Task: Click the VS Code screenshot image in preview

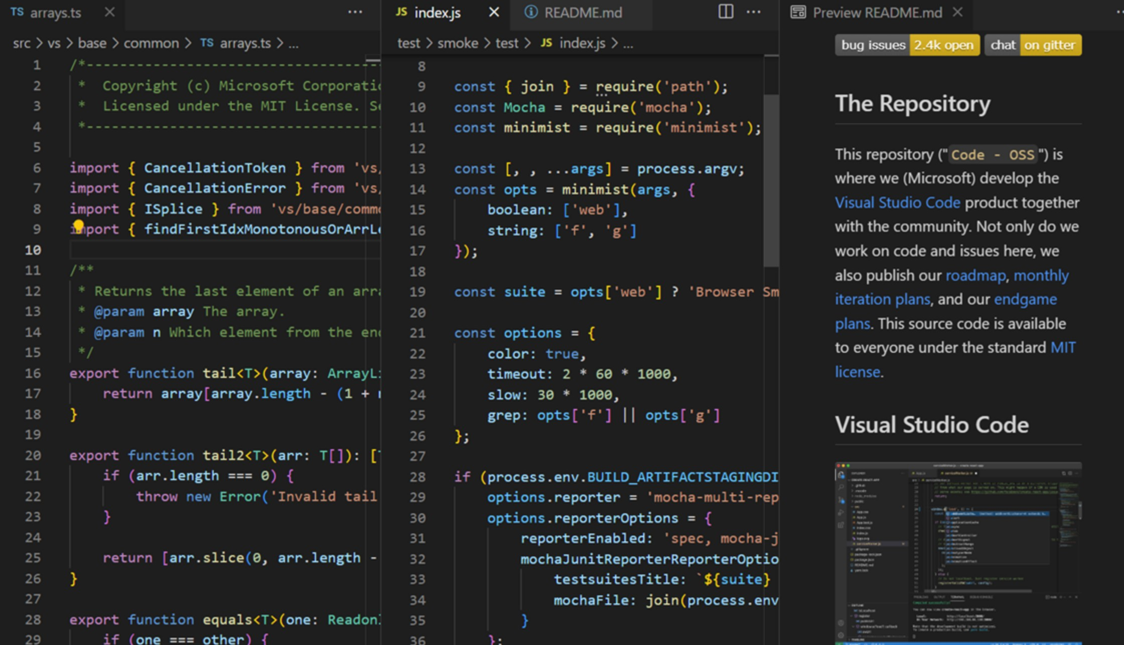Action: tap(958, 553)
